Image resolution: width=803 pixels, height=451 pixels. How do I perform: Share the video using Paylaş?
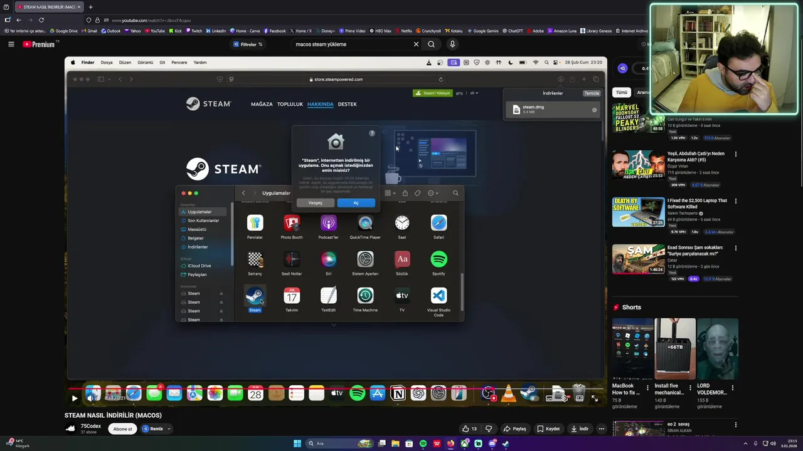pyautogui.click(x=515, y=428)
